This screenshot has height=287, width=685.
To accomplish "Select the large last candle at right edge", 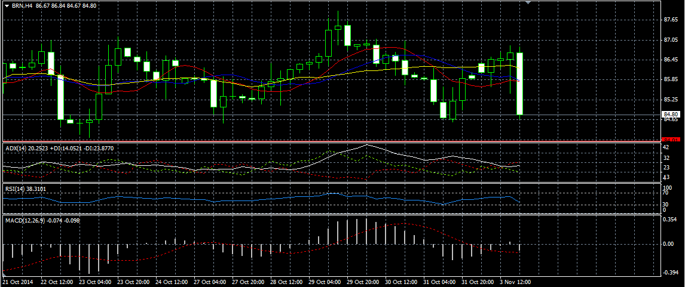I will (520, 84).
